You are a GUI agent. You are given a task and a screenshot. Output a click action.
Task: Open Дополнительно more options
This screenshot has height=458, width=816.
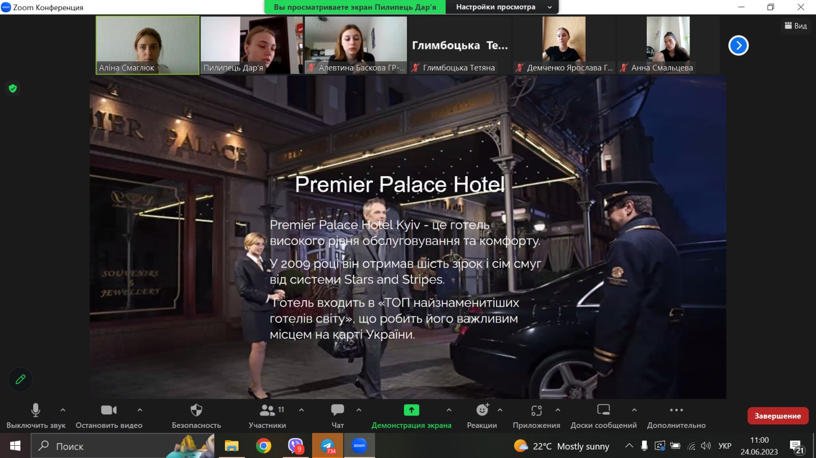coord(676,416)
